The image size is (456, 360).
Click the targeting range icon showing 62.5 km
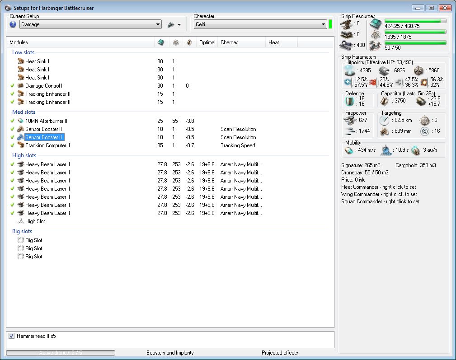pyautogui.click(x=385, y=120)
